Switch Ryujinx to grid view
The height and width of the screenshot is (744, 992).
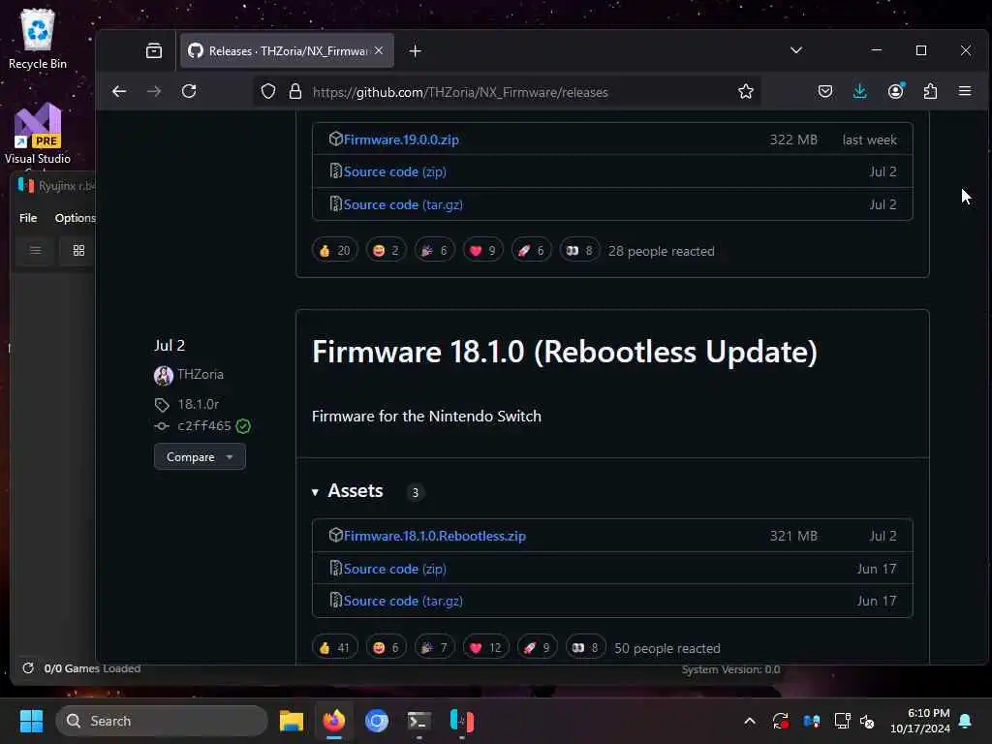click(x=78, y=251)
